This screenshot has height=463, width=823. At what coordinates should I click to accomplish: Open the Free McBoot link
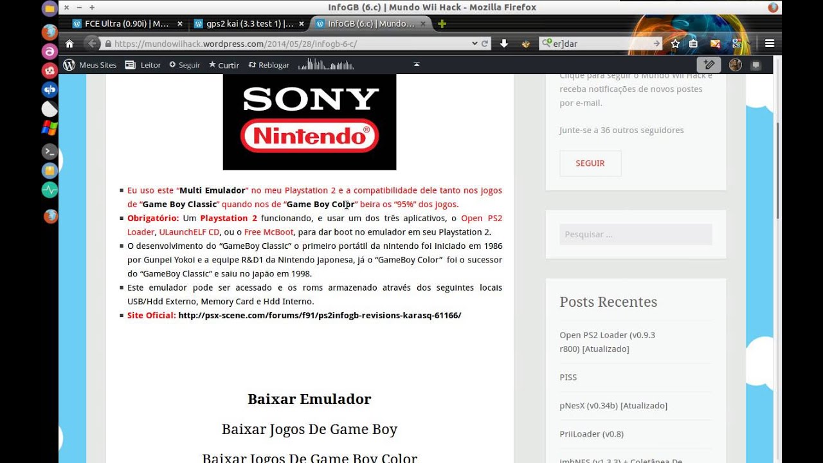[x=269, y=232]
